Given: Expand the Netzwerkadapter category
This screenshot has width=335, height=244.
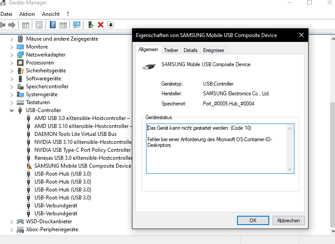Looking at the screenshot, I should [12, 55].
